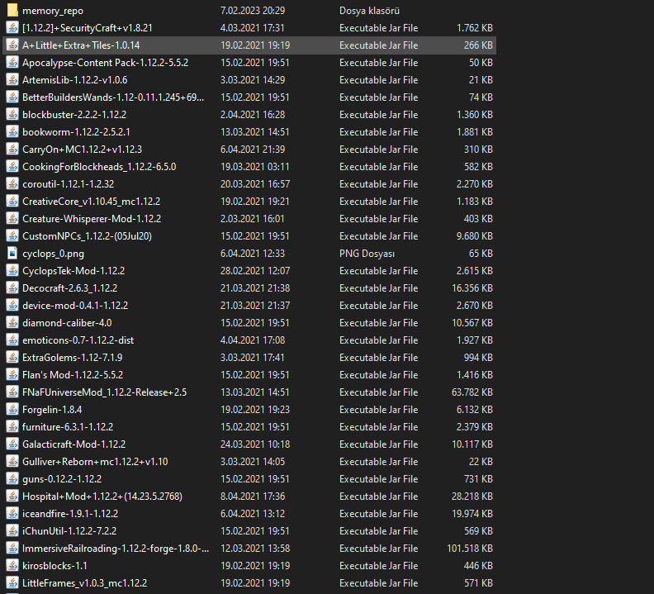This screenshot has height=594, width=654.
Task: Click the 9.680 KB size of CustomNPCs
Action: 475,235
